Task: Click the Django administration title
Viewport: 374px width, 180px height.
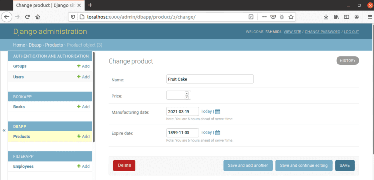Action: [50, 32]
